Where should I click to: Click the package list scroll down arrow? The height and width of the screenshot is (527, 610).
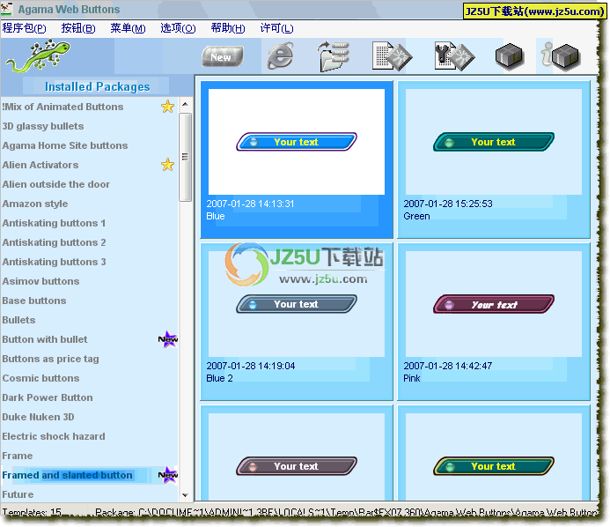[185, 495]
